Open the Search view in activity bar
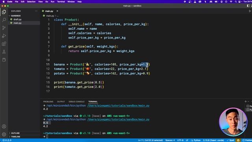The width and height of the screenshot is (252, 142). (x=4, y=20)
